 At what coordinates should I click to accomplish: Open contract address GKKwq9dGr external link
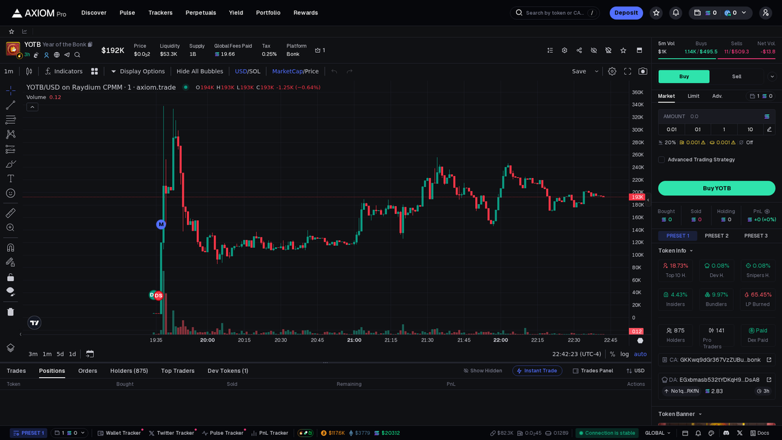tap(768, 359)
